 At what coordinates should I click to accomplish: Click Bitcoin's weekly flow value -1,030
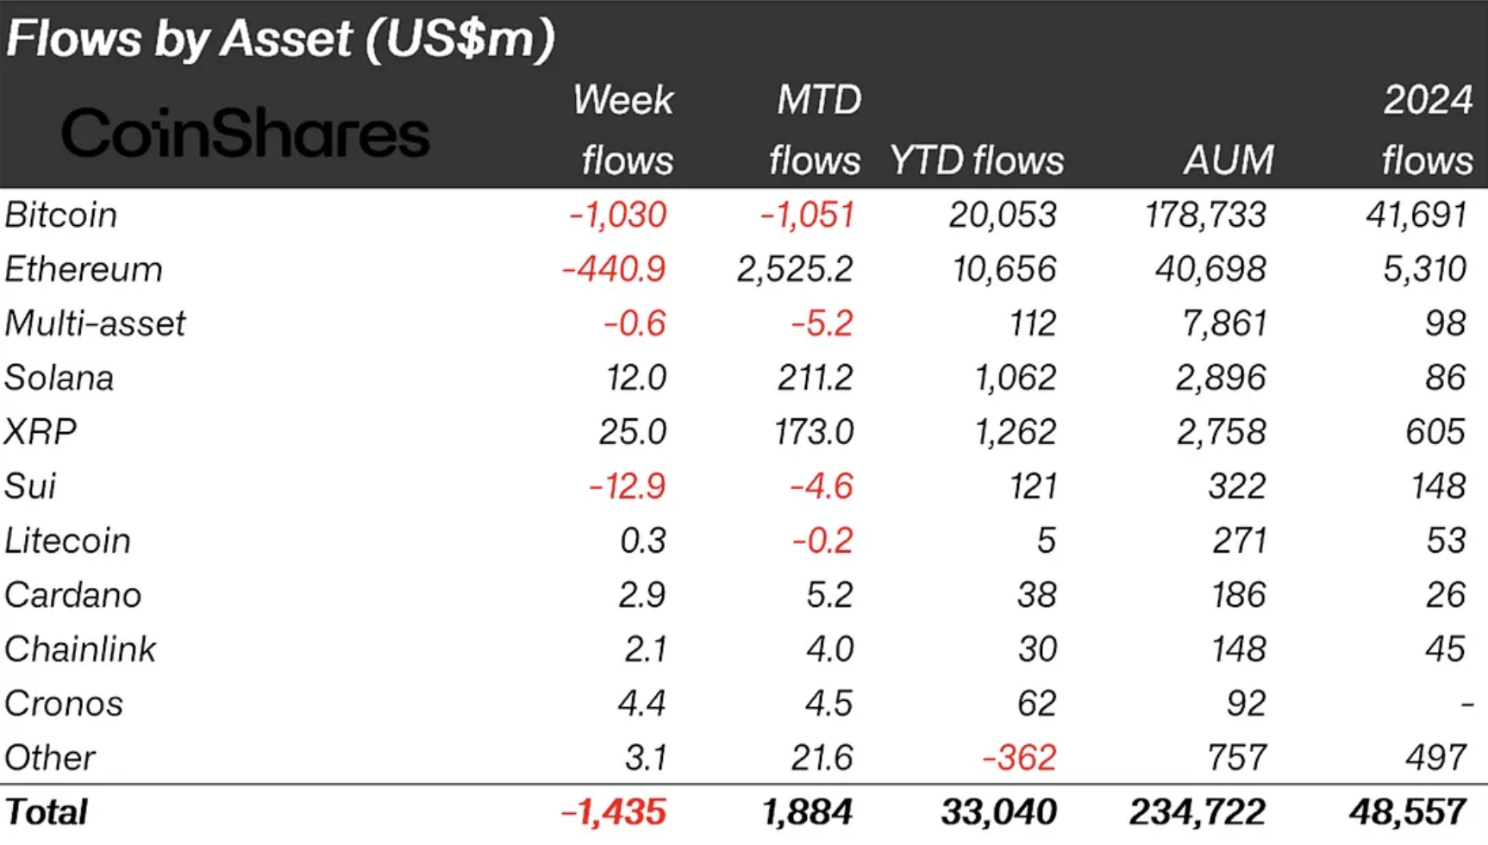pos(618,216)
